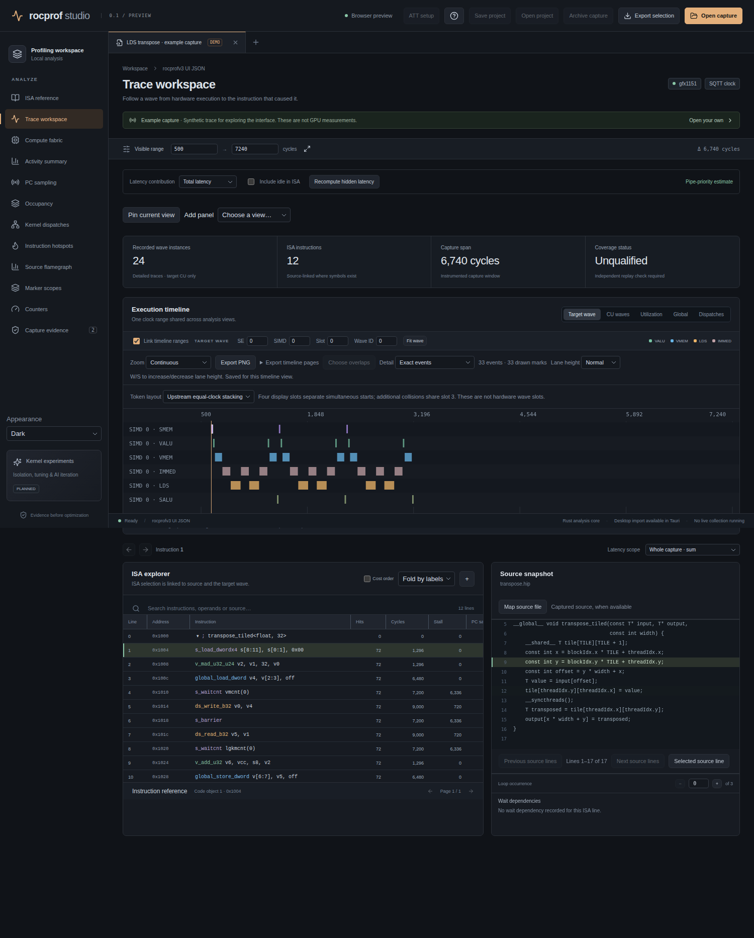Image resolution: width=754 pixels, height=938 pixels.
Task: Click the first LDS event block in timeline
Action: coord(236,485)
